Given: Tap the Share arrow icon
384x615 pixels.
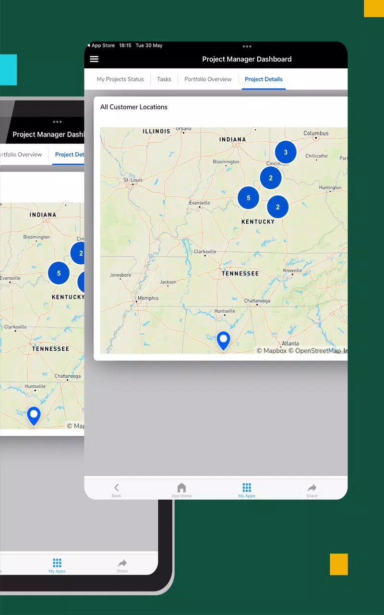Looking at the screenshot, I should coord(312,488).
